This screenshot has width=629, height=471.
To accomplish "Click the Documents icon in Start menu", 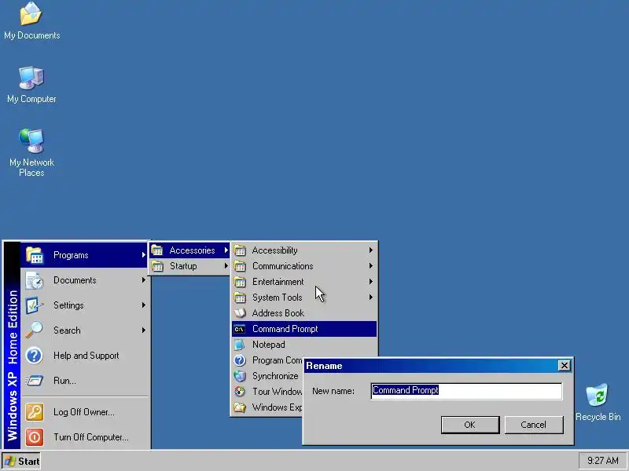I will (35, 280).
